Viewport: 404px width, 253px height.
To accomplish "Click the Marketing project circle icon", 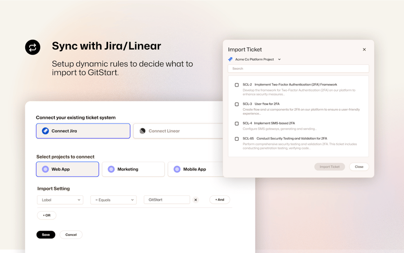I will pyautogui.click(x=111, y=169).
